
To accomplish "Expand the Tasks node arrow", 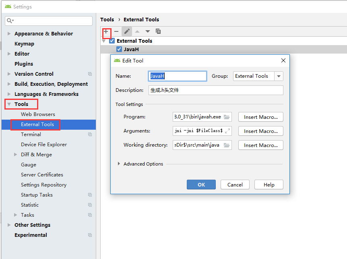I will (x=15, y=215).
